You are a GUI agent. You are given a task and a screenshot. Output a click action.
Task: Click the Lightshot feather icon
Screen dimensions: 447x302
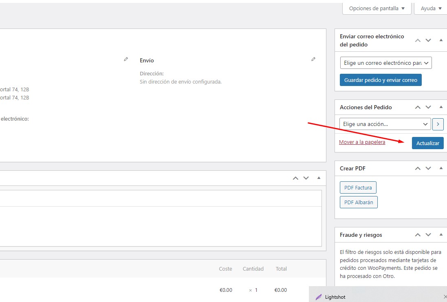click(319, 297)
